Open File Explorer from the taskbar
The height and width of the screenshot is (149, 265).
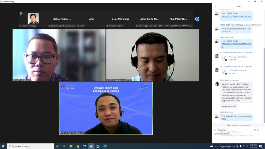(x=71, y=146)
